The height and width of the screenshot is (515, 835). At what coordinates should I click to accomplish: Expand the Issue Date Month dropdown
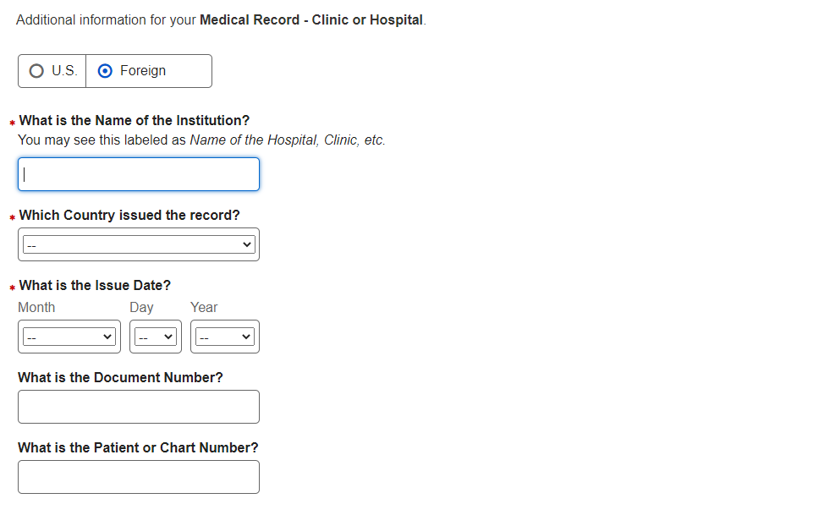(x=69, y=337)
